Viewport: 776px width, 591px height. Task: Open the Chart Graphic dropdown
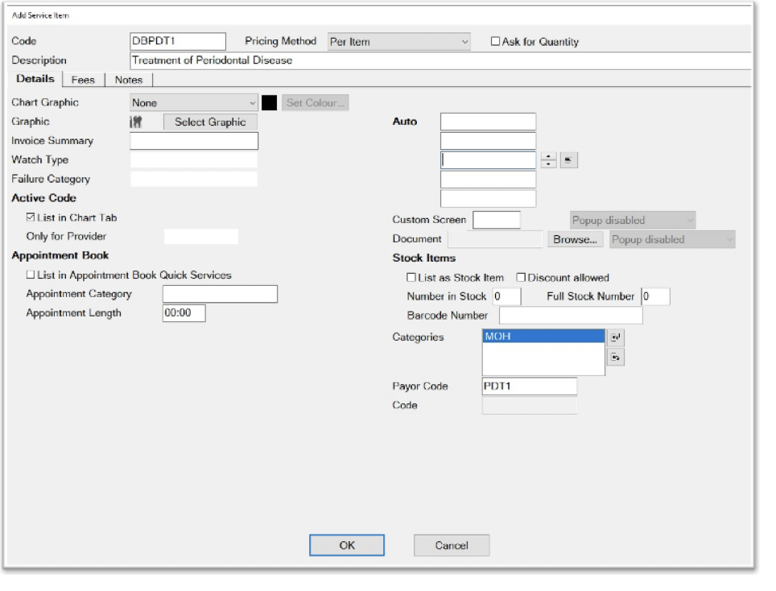pyautogui.click(x=251, y=102)
